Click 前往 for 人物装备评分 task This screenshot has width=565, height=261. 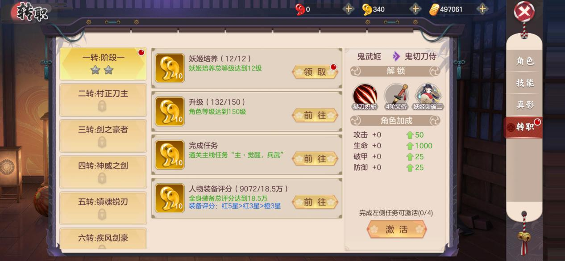tap(315, 202)
